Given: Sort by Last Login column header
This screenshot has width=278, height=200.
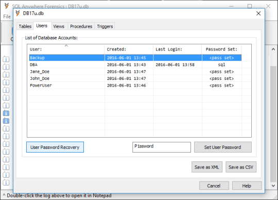Looking at the screenshot, I should coord(178,49).
